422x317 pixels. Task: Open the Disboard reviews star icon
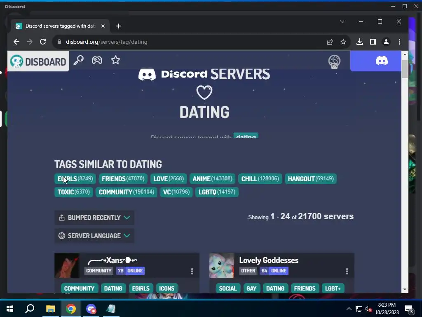pyautogui.click(x=115, y=60)
